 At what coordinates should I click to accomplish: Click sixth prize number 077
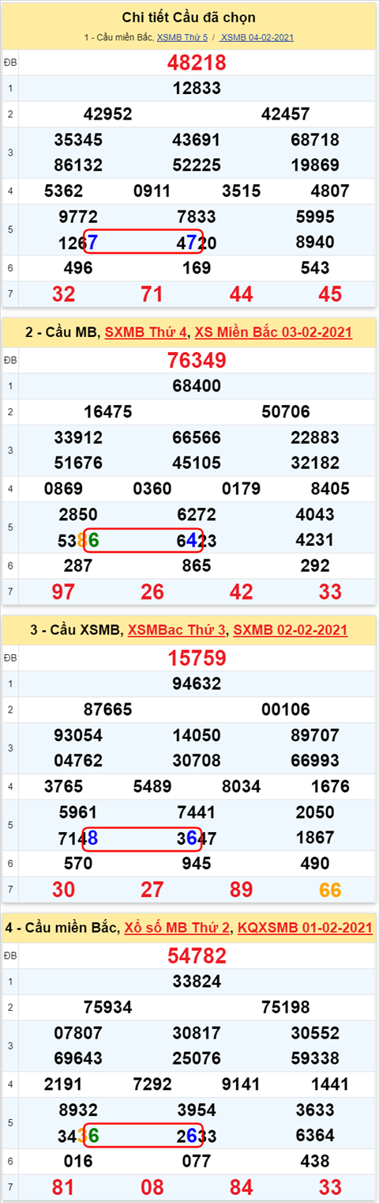click(197, 1161)
